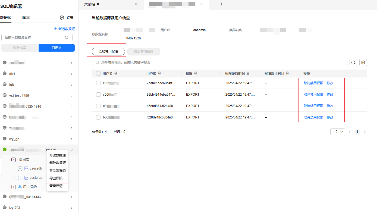Click 修改 link in the second row

coord(330,95)
